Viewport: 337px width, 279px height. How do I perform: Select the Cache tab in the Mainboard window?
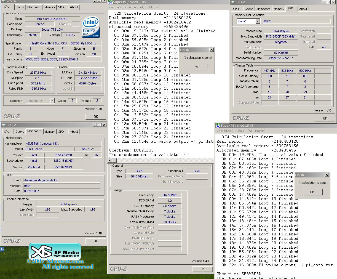(x=20, y=132)
